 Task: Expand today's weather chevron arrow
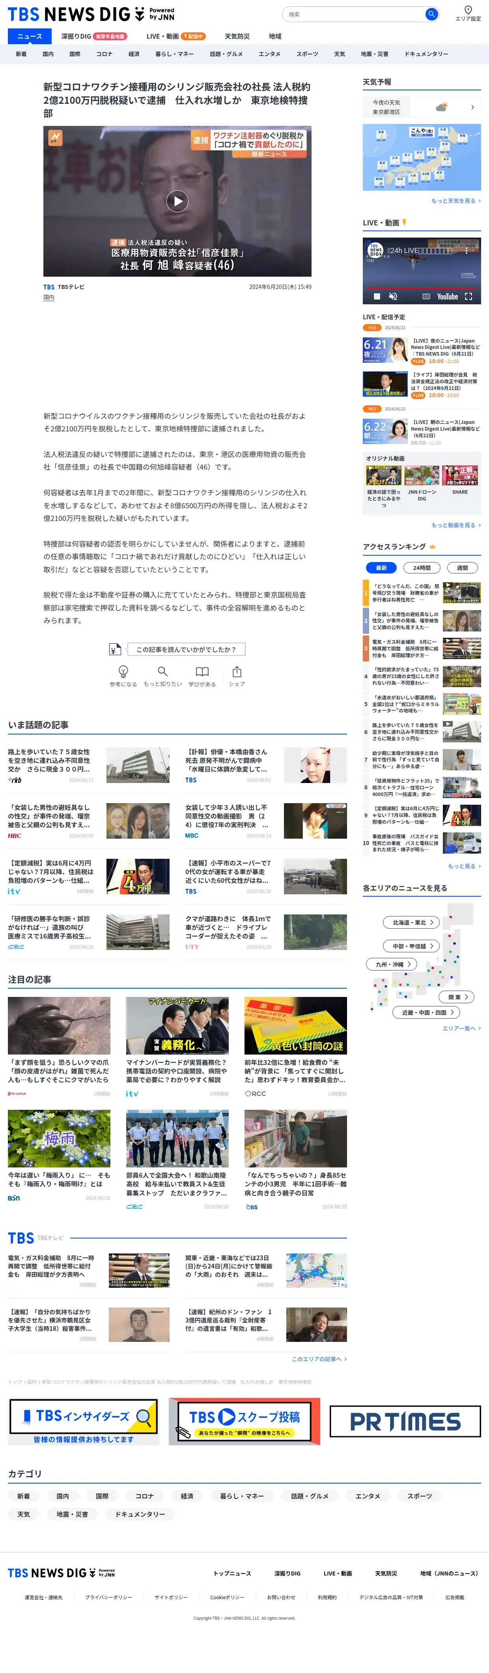point(472,107)
